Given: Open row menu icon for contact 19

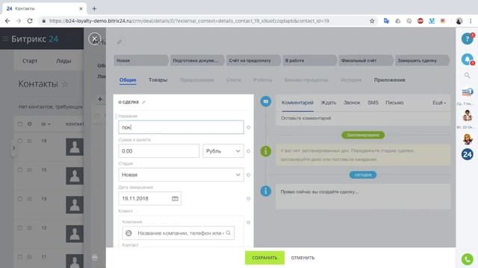Looking at the screenshot, I should pos(29,141).
